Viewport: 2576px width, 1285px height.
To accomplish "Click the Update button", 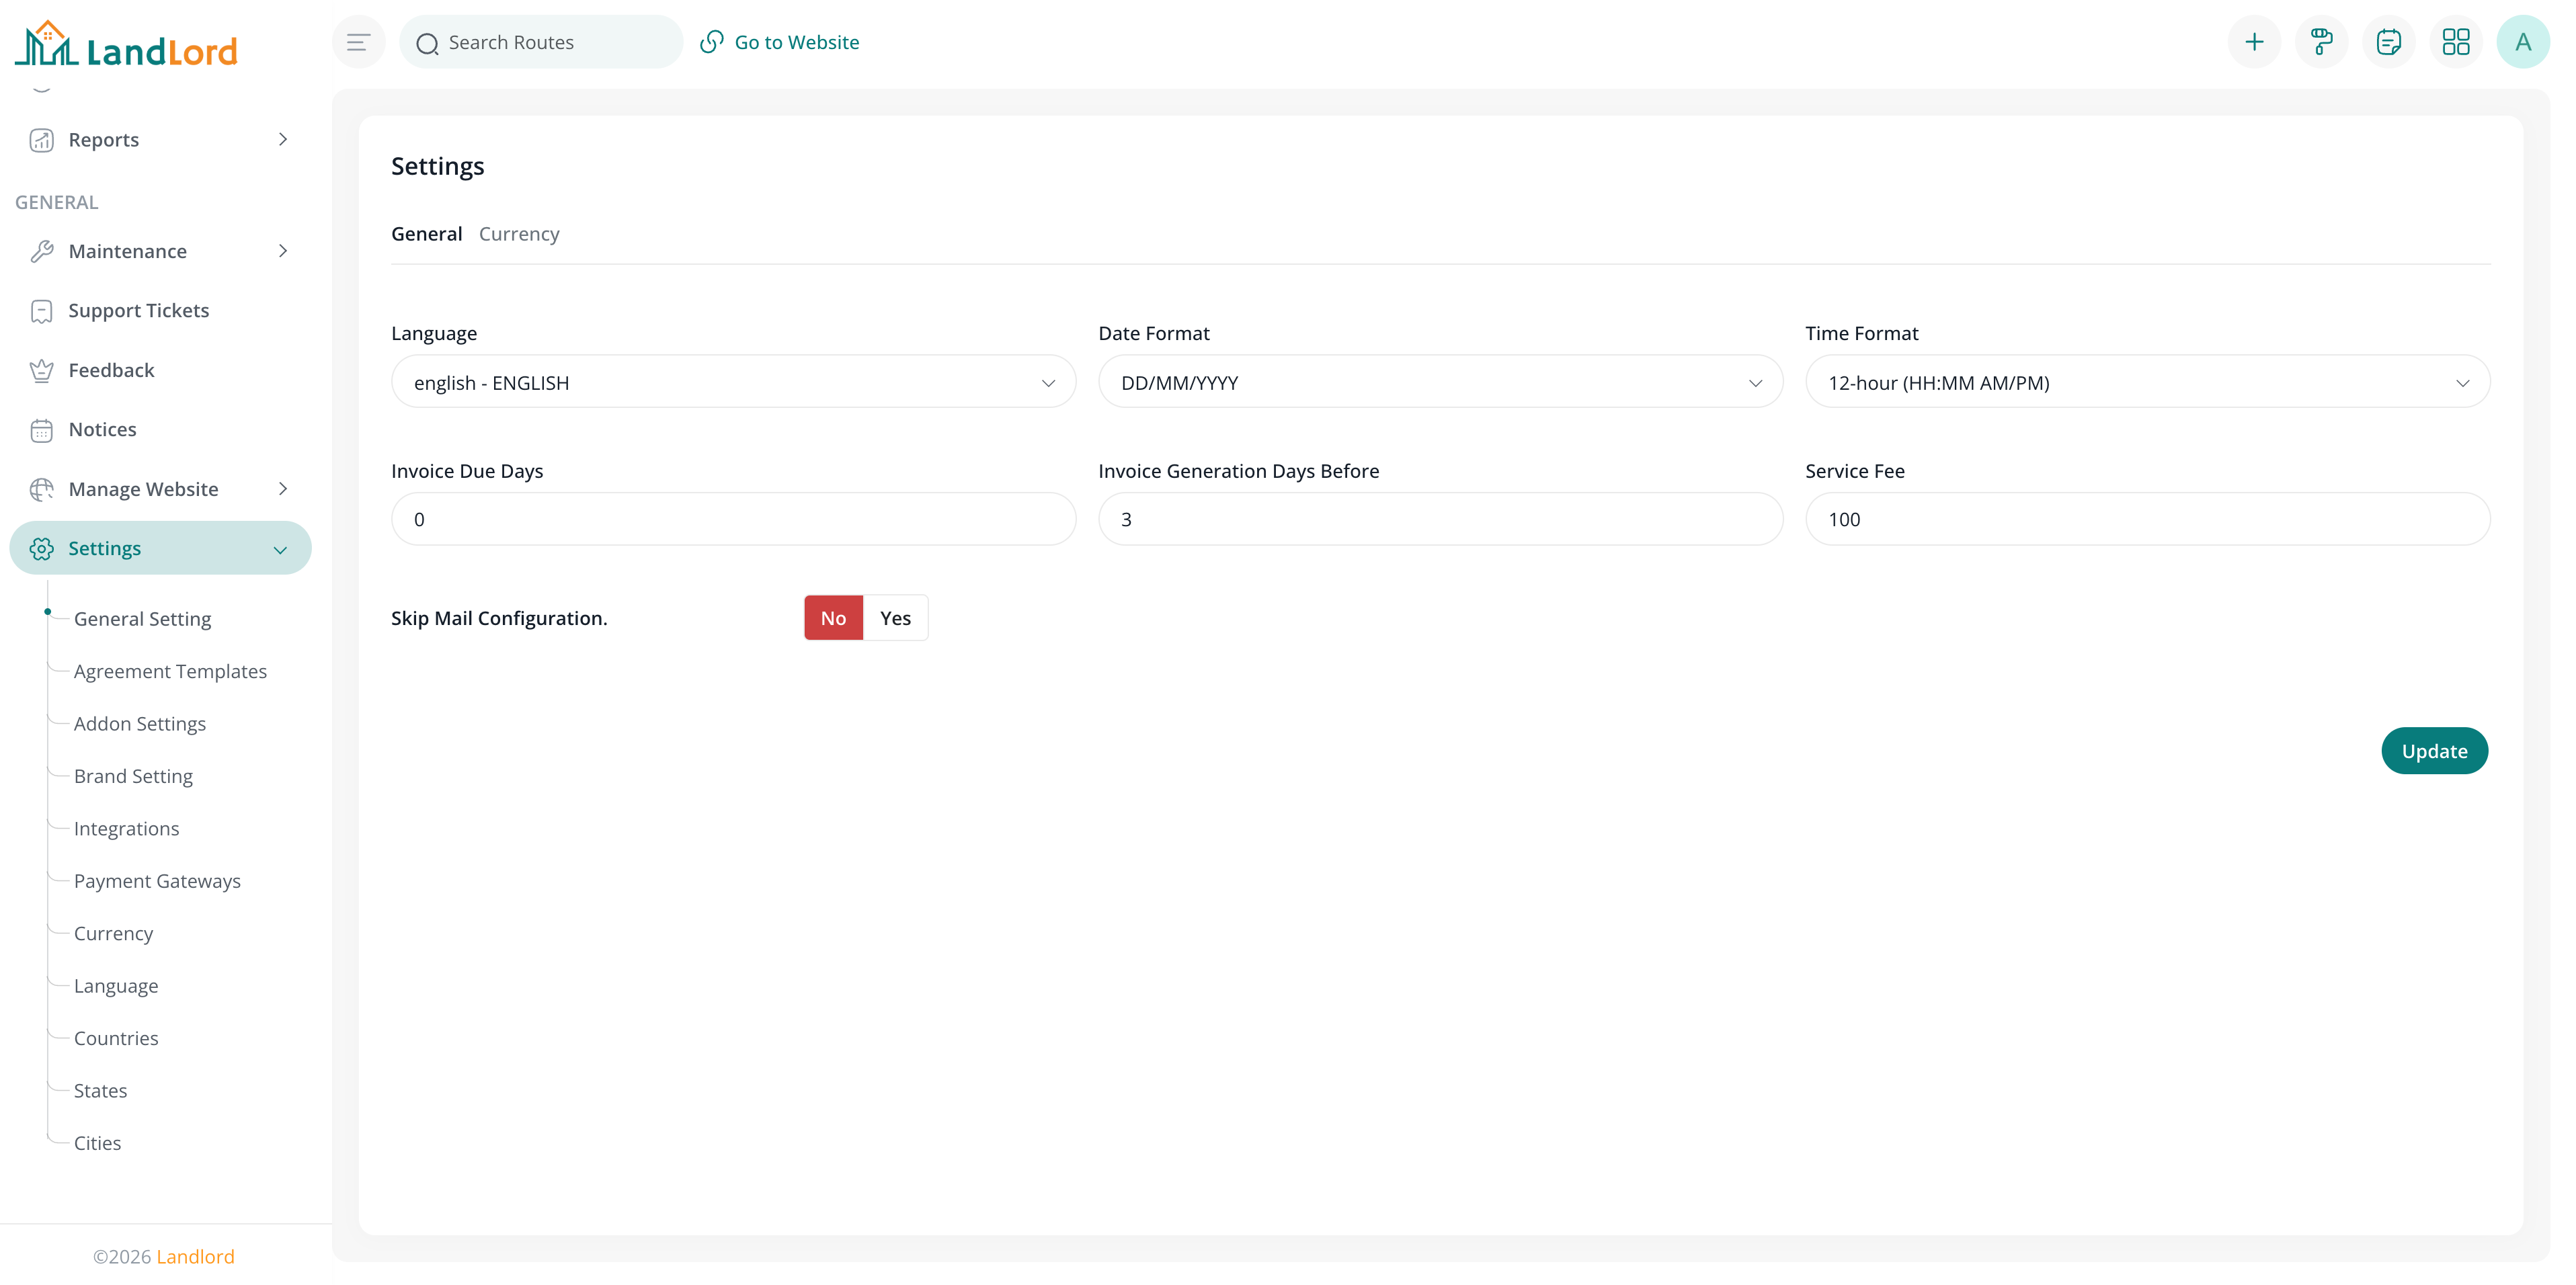I will [2435, 750].
